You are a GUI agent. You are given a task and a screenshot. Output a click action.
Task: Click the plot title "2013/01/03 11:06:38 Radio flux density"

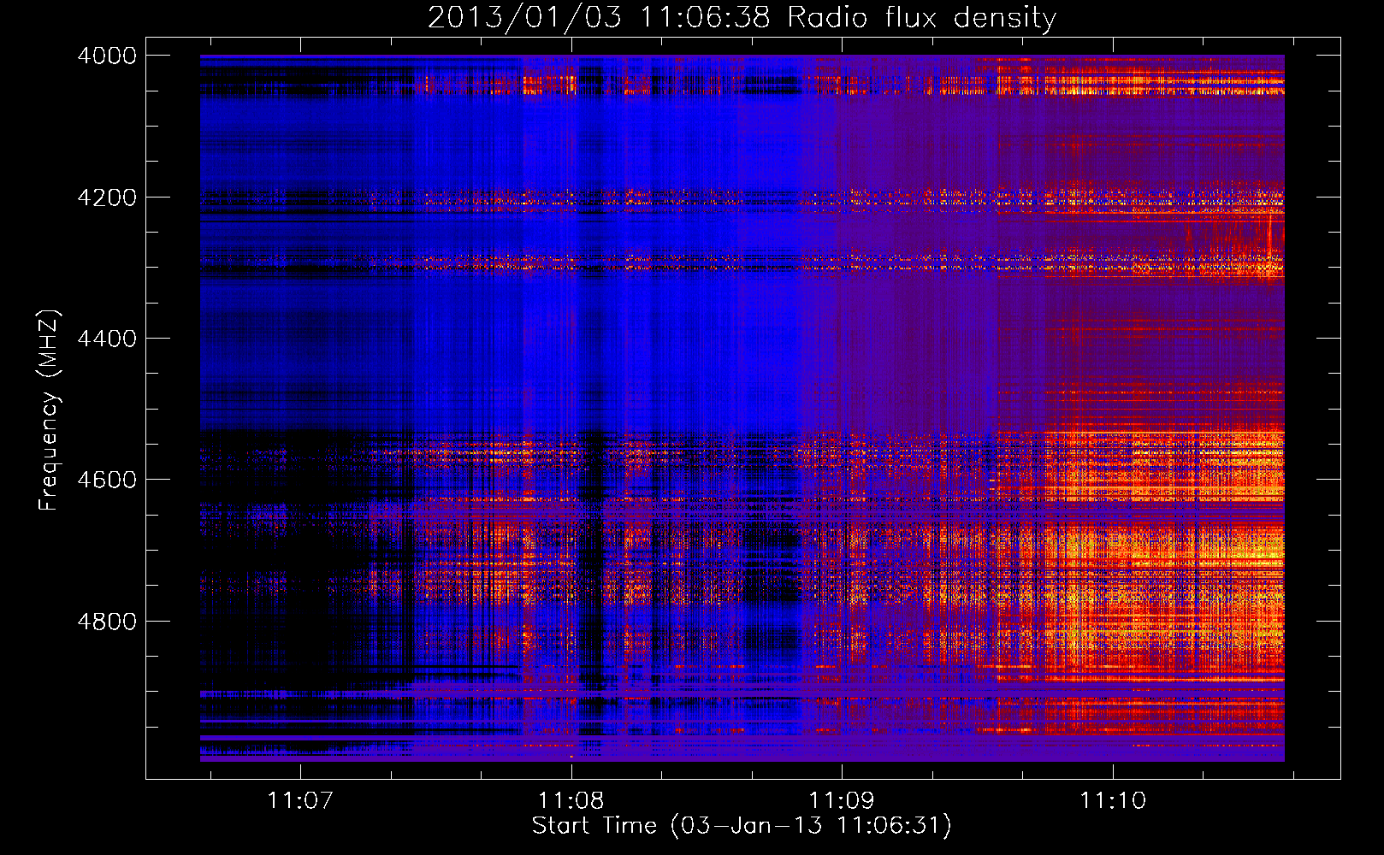pyautogui.click(x=742, y=17)
